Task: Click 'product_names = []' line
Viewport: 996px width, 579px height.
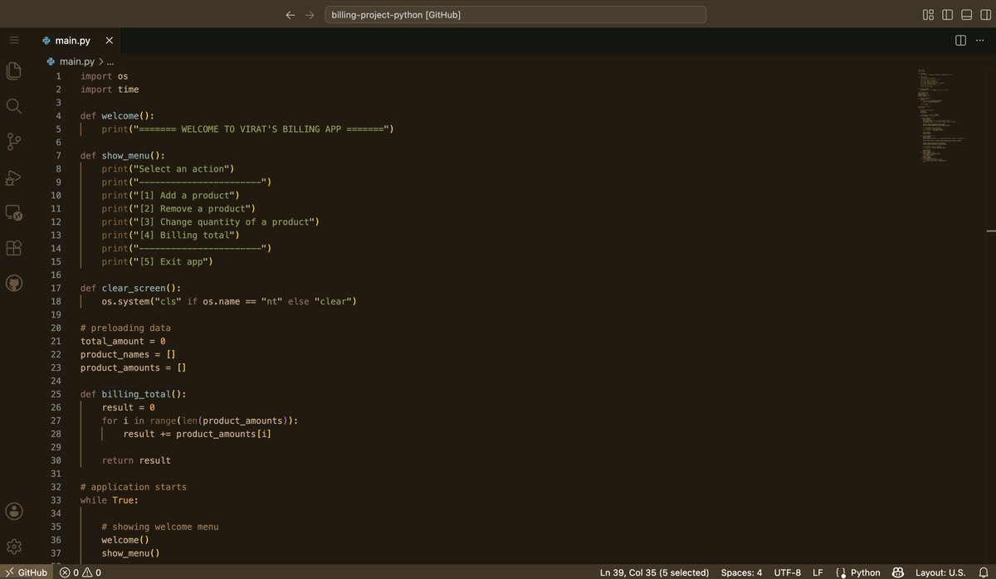Action: (x=129, y=354)
